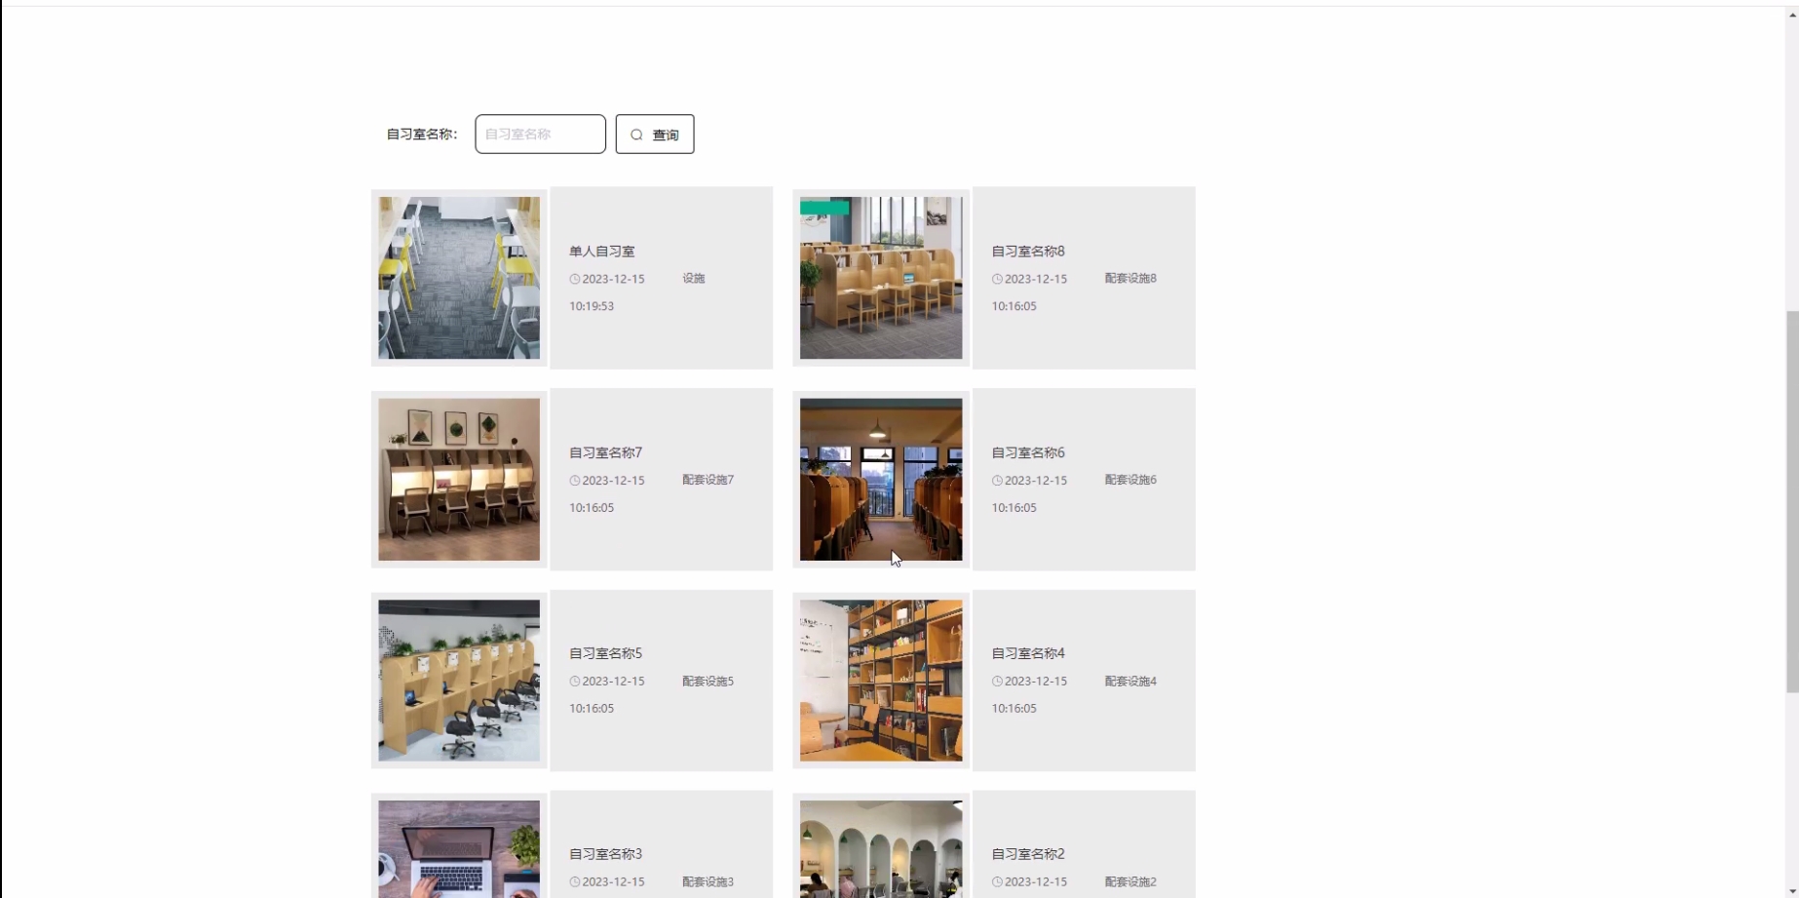This screenshot has width=1799, height=898.
Task: Click the 配套设施5 facilities text
Action: pyautogui.click(x=707, y=681)
